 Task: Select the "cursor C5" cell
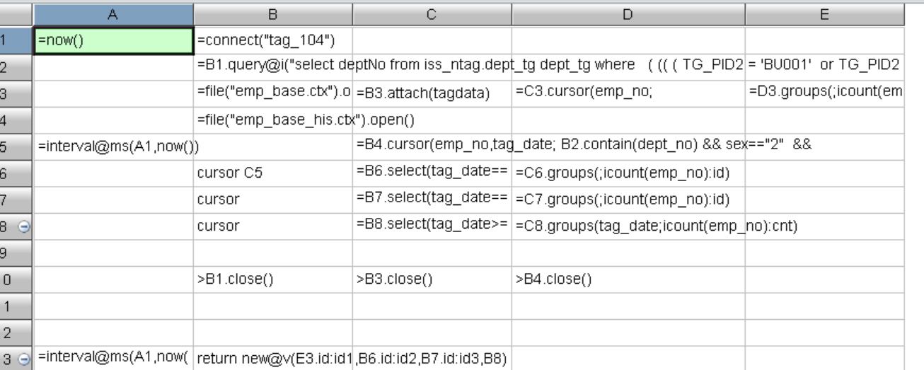click(272, 173)
